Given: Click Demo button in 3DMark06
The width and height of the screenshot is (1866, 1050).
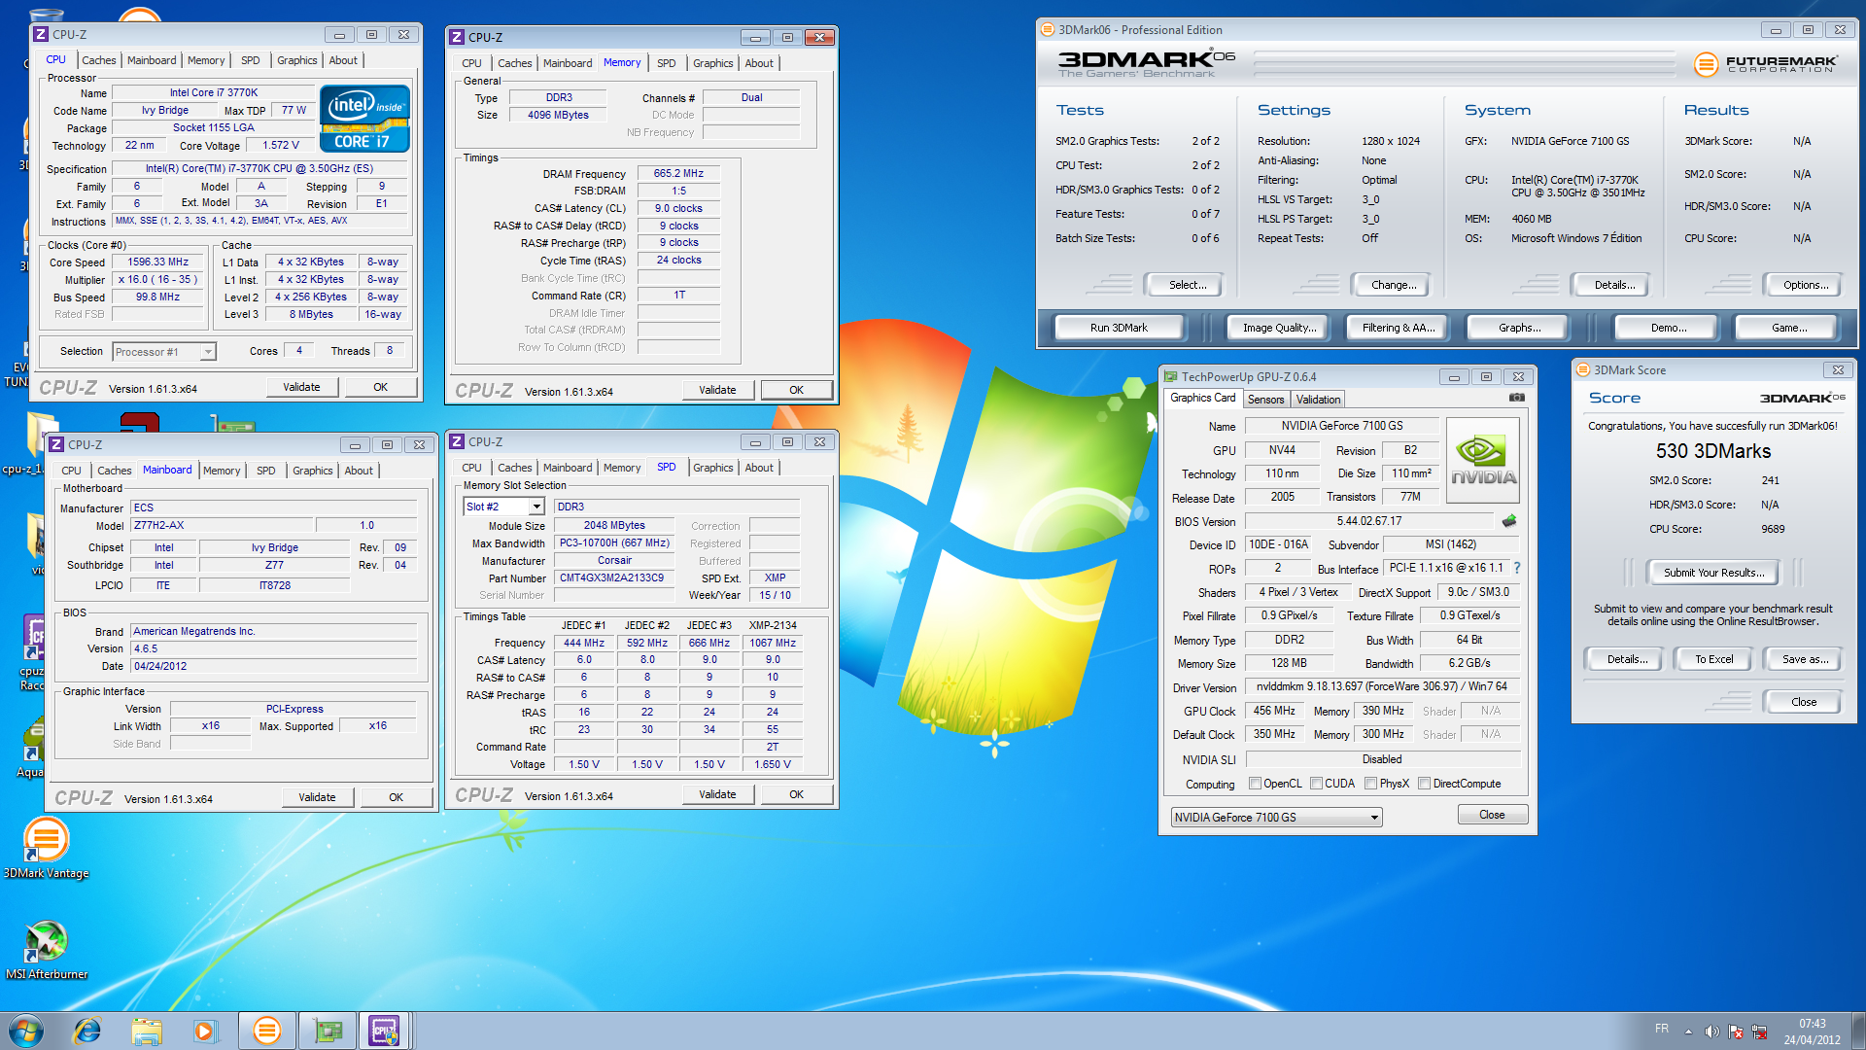Looking at the screenshot, I should point(1668,328).
